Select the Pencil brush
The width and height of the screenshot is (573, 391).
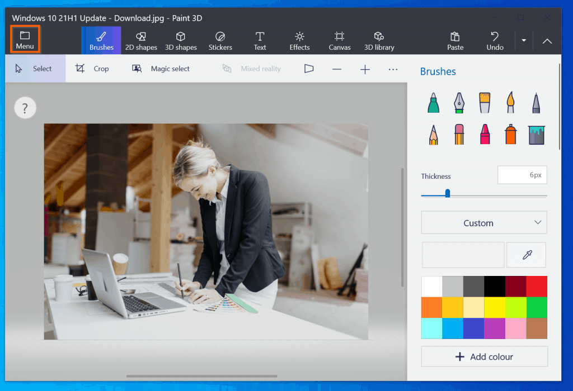click(434, 135)
